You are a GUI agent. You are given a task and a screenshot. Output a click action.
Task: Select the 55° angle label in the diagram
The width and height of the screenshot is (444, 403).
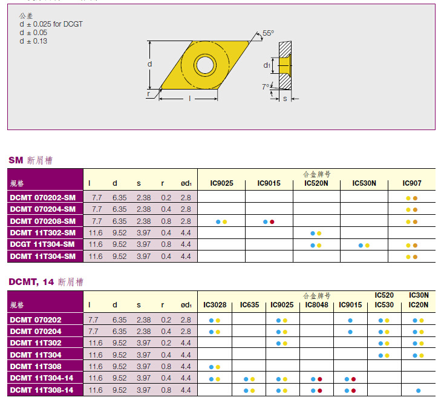coord(268,33)
